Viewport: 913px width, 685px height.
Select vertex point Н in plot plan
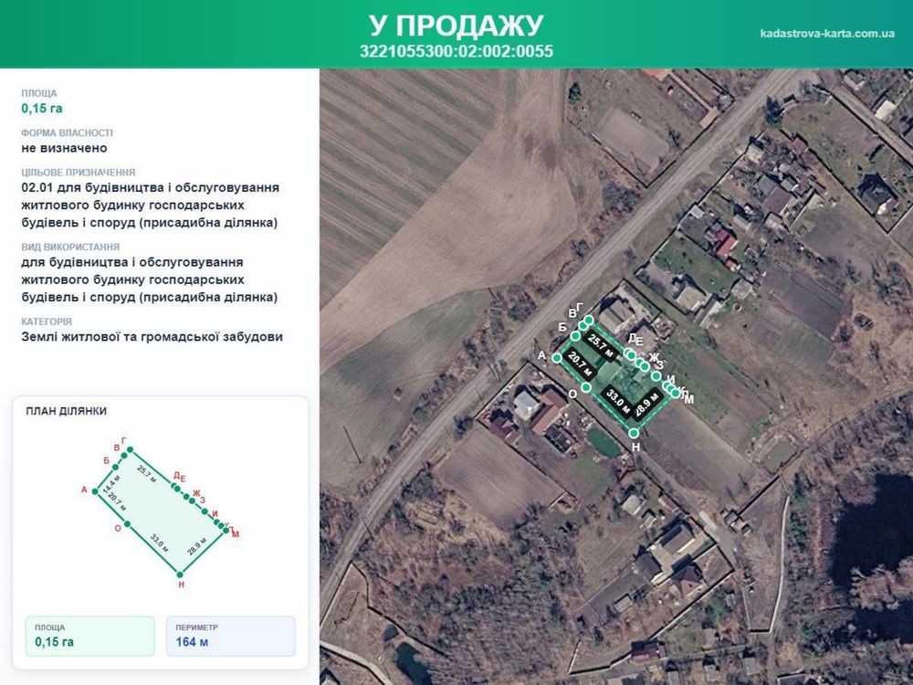pos(180,574)
